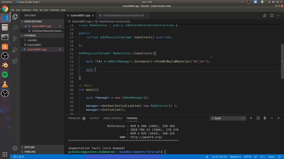Expand the .vscode folder
The image size is (284, 159).
32,40
